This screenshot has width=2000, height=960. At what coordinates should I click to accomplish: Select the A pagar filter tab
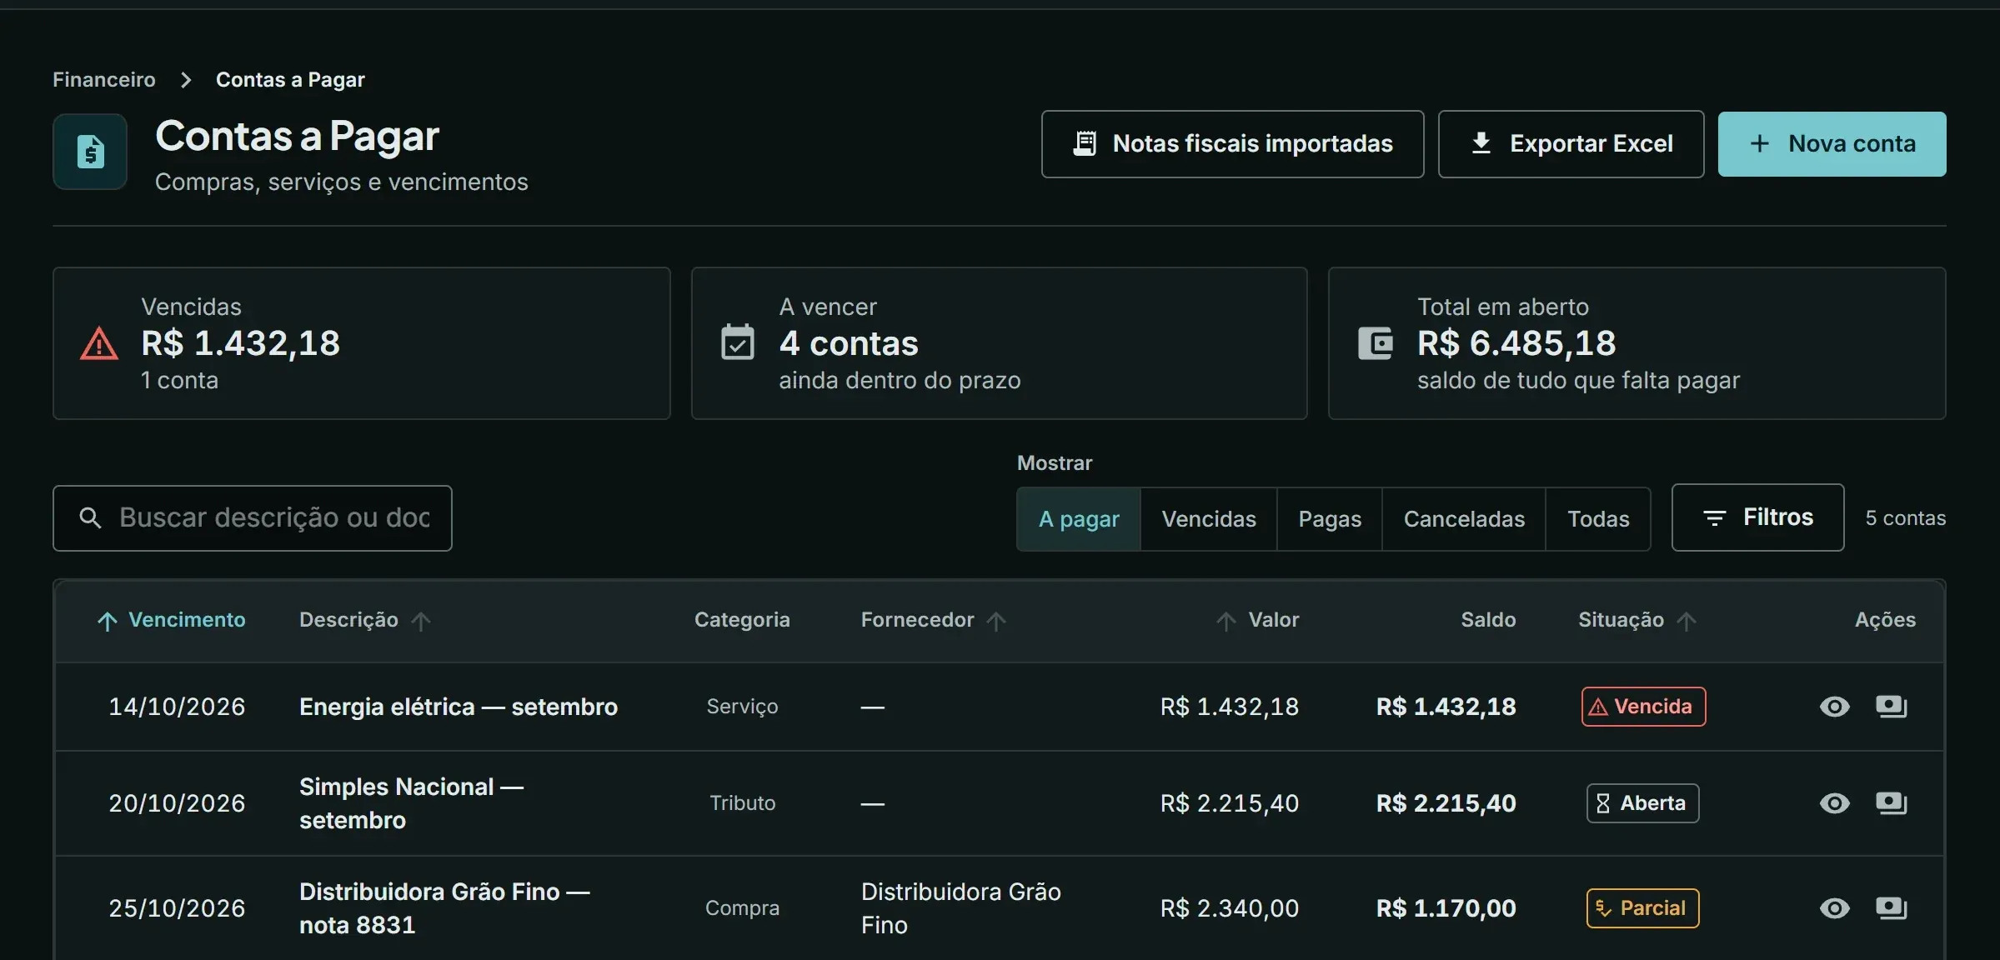tap(1079, 519)
